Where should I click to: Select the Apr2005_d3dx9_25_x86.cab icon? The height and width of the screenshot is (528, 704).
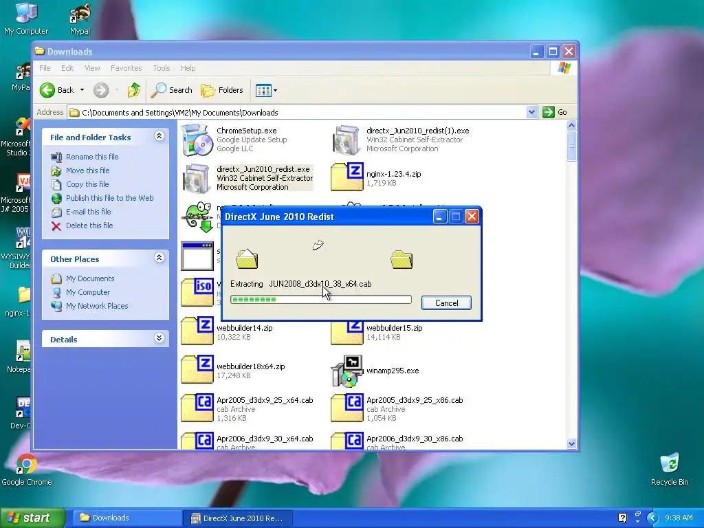346,408
